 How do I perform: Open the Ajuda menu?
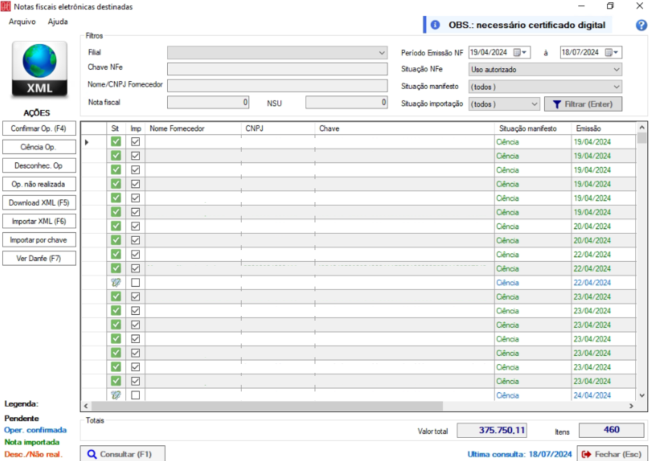[58, 22]
